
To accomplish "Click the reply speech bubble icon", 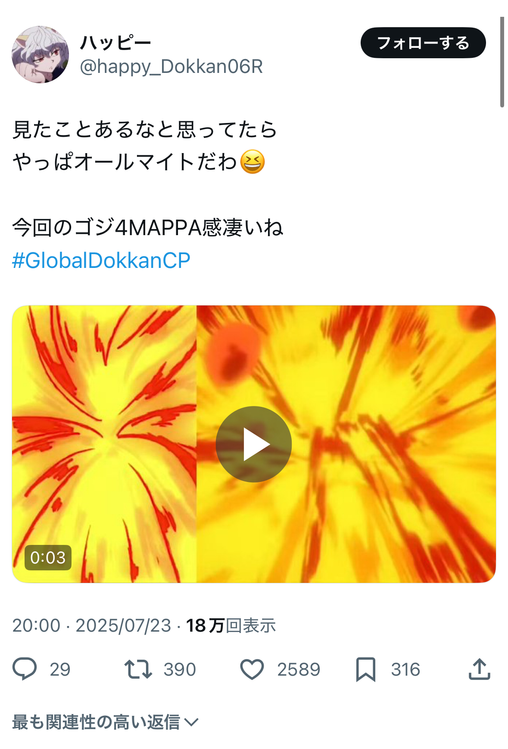I will click(25, 669).
